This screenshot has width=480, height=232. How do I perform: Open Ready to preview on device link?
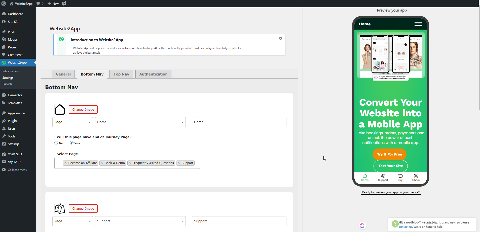[x=391, y=192]
